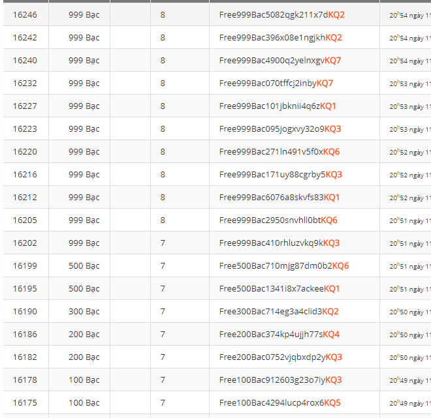
Task: Click the ID 16212 cell
Action: 25,197
